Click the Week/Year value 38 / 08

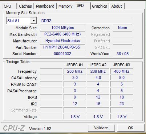point(122,54)
